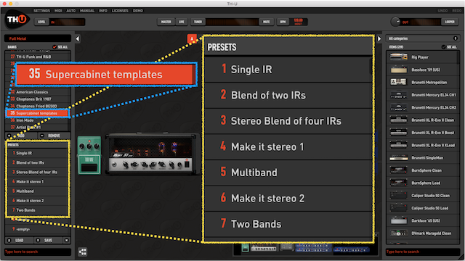Adjust the OUT level knob

pyautogui.click(x=395, y=22)
